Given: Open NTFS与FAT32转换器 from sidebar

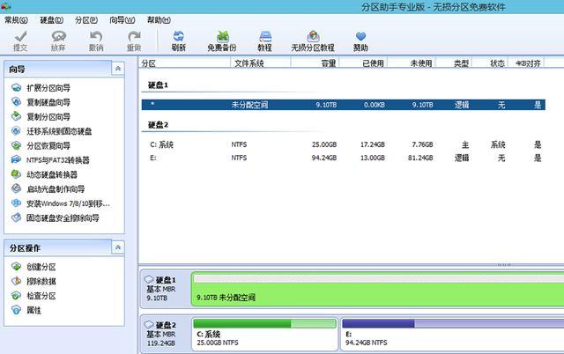Looking at the screenshot, I should [x=57, y=160].
